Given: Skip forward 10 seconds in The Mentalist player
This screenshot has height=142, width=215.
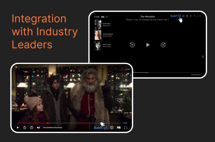Looking at the screenshot, I should click(x=163, y=45).
